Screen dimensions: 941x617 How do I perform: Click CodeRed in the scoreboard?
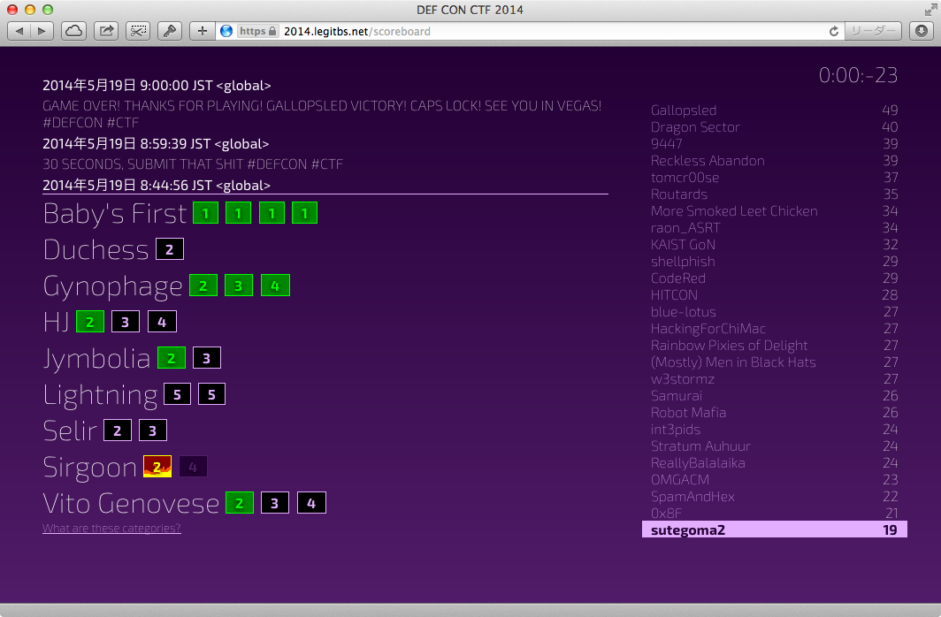click(x=678, y=278)
